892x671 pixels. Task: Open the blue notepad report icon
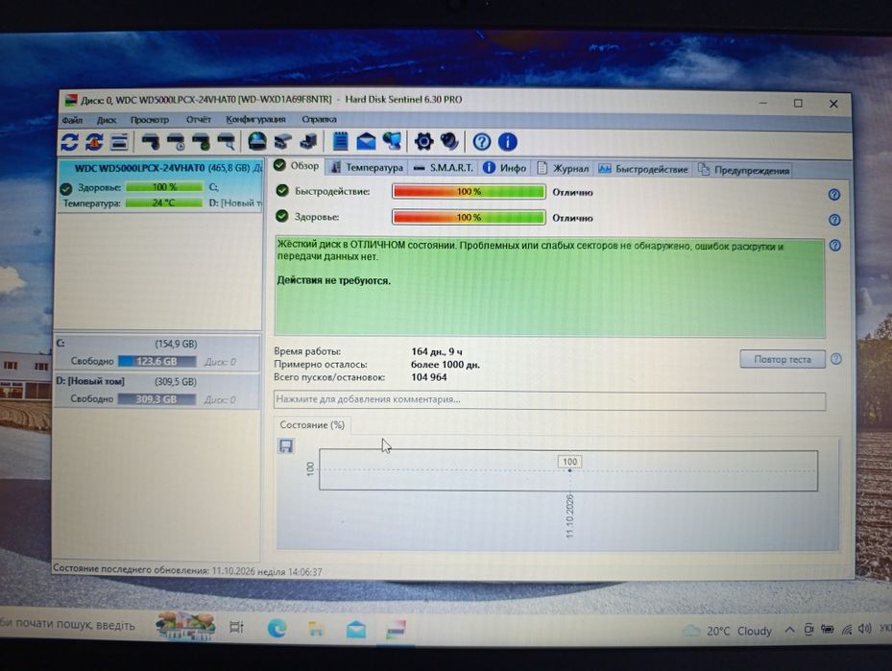point(340,141)
